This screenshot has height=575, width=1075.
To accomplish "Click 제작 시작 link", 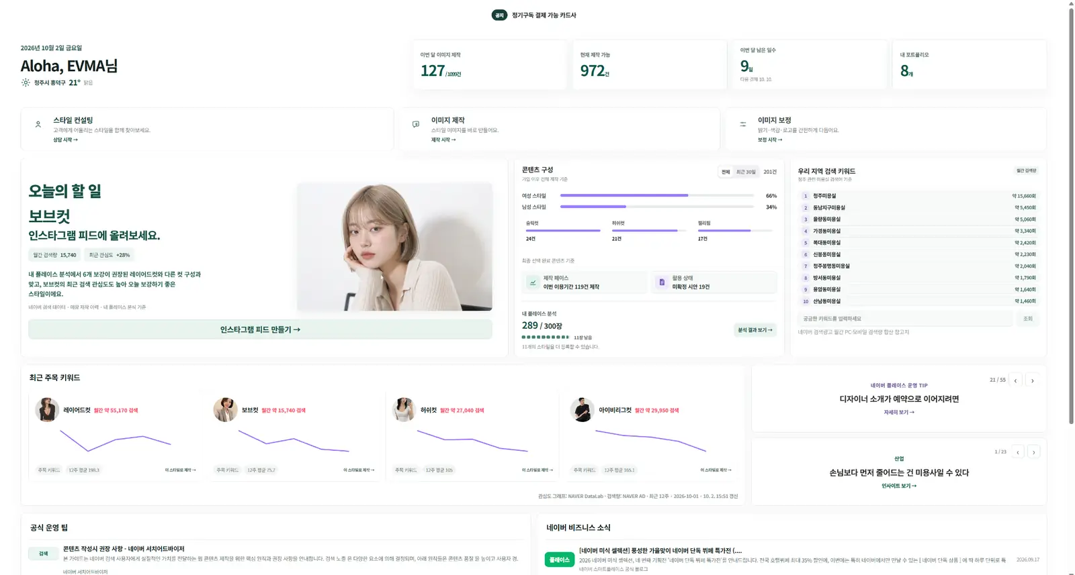I will [443, 140].
